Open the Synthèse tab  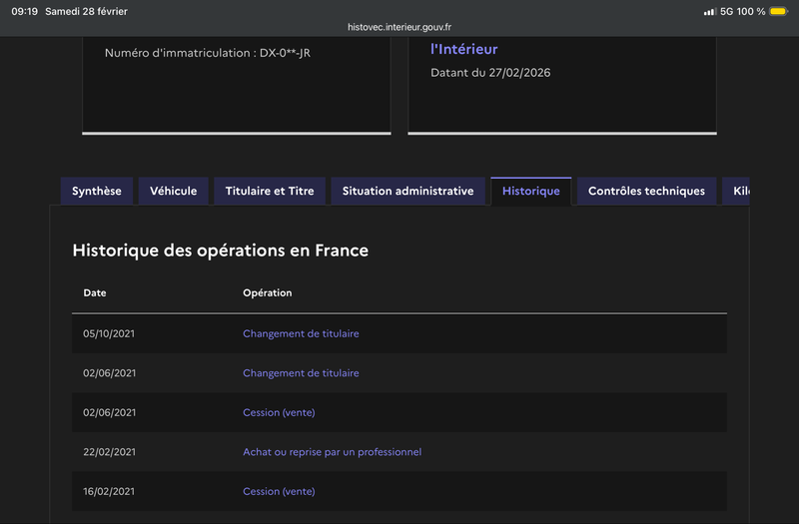tap(97, 192)
